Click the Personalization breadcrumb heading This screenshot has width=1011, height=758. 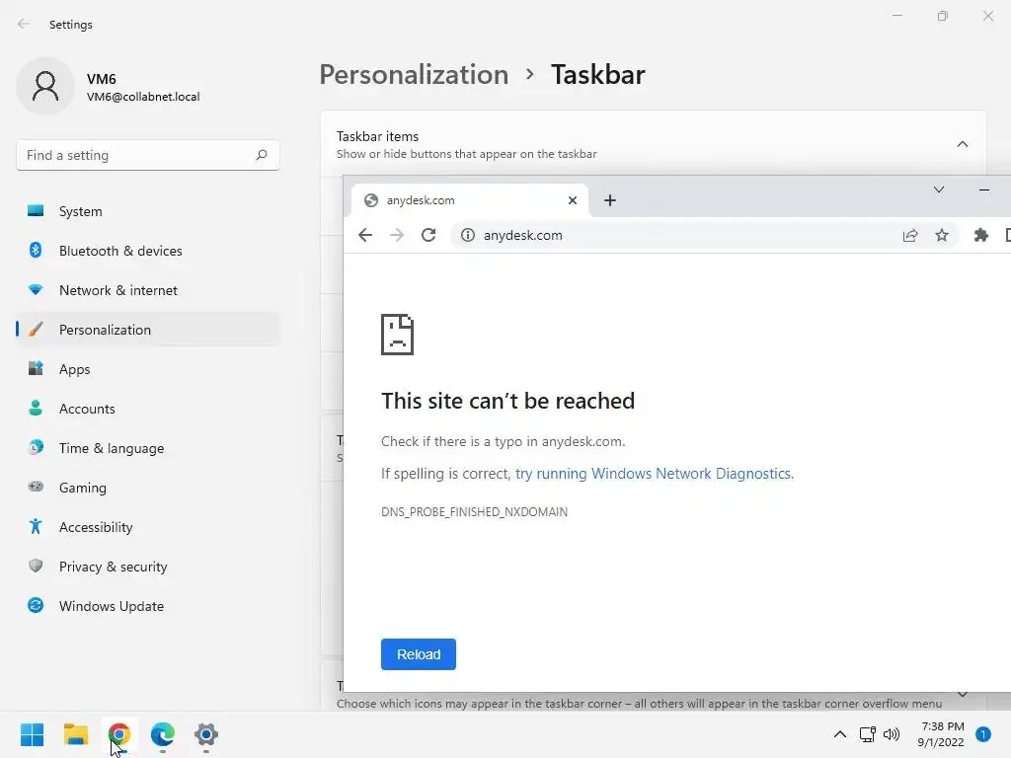tap(414, 75)
